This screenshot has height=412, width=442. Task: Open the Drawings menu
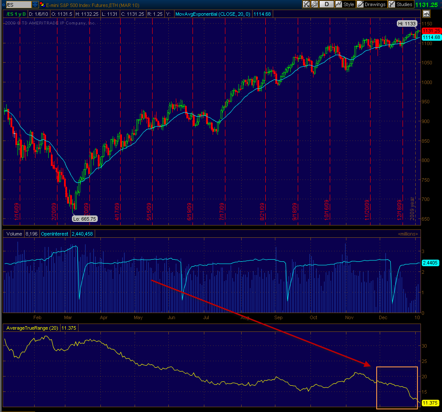point(371,4)
